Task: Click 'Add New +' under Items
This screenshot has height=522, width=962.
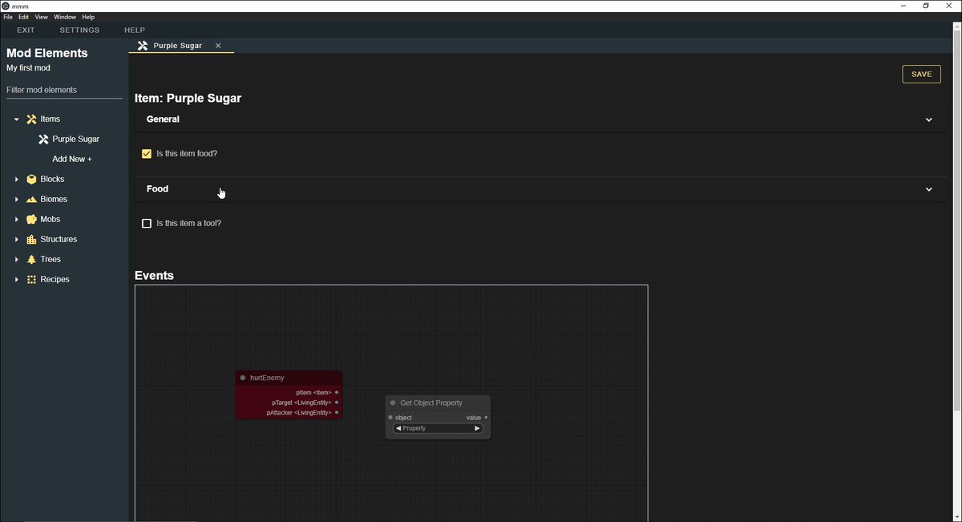Action: tap(72, 160)
